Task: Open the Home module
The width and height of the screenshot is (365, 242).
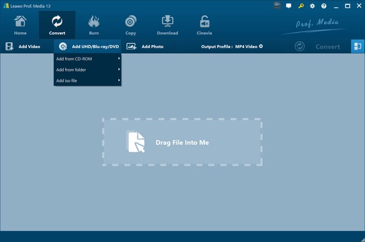Action: coord(20,25)
